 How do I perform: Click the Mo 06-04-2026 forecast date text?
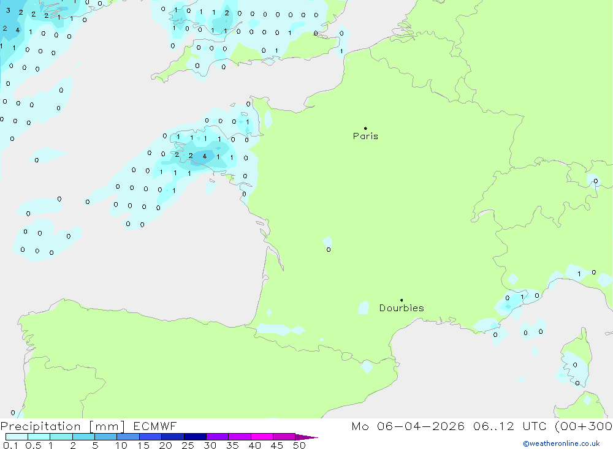[408, 426]
